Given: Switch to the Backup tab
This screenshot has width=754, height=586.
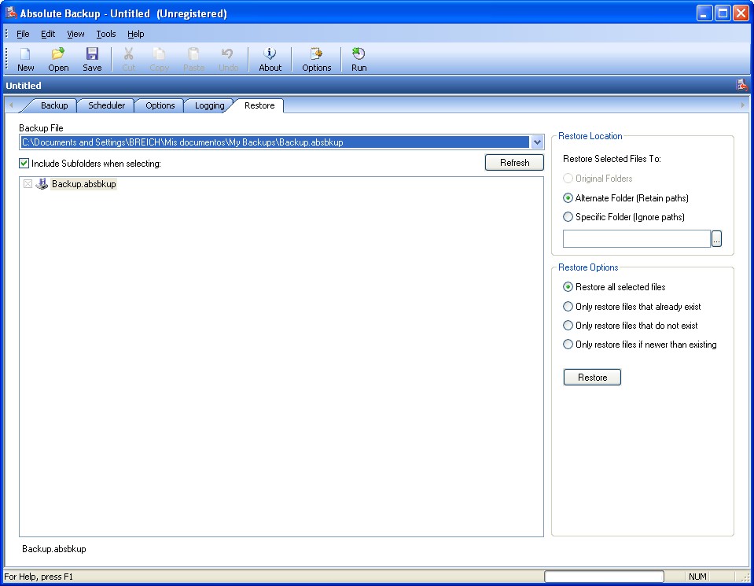Looking at the screenshot, I should coord(53,105).
